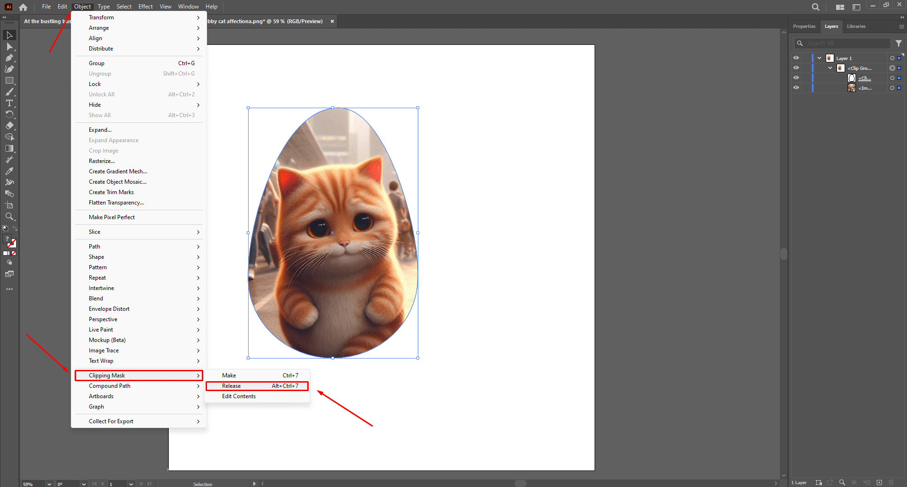Collapse the Clip Group sublayers
907x487 pixels.
click(x=830, y=68)
